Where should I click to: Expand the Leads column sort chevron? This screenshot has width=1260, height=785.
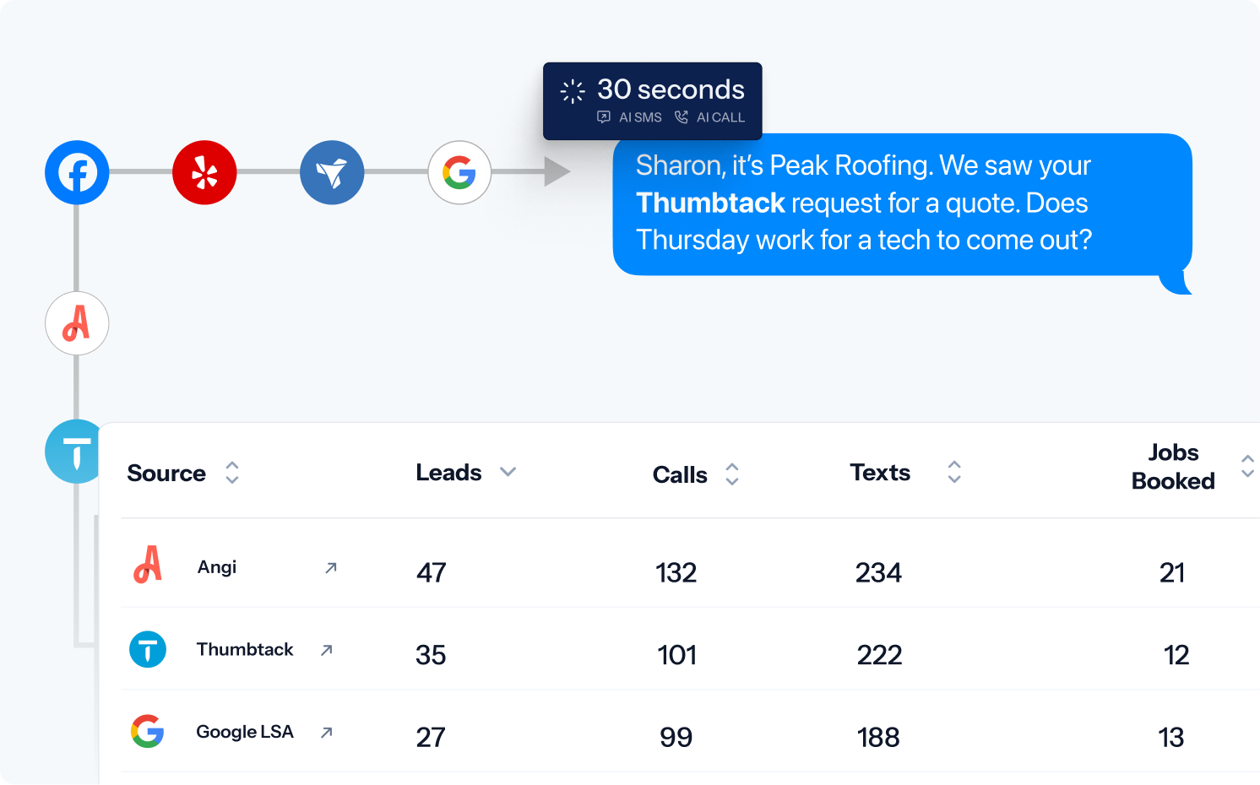[x=508, y=472]
